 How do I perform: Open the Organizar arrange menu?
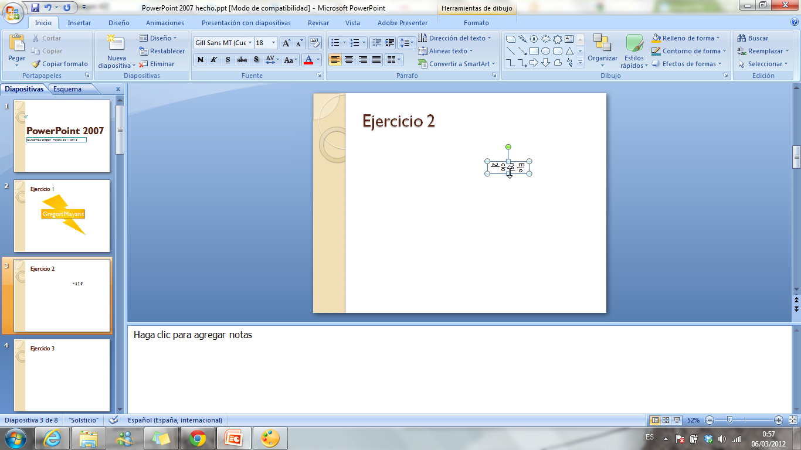(603, 50)
